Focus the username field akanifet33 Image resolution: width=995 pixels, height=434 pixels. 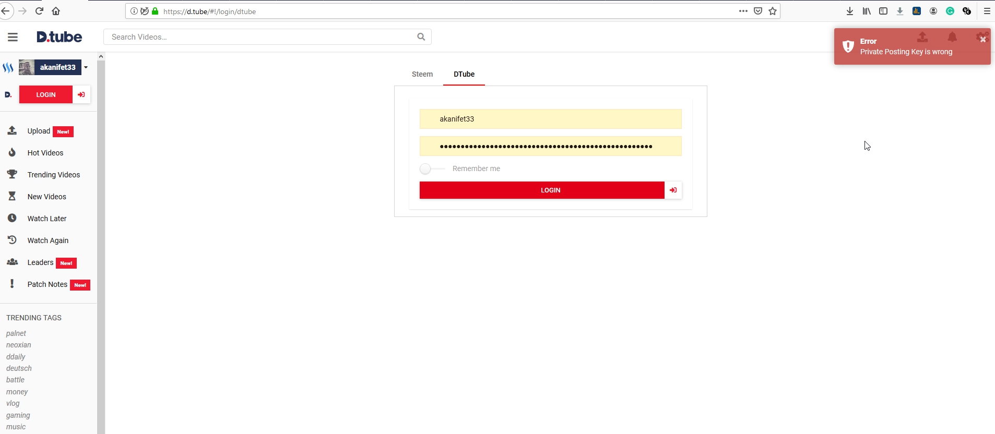(551, 119)
